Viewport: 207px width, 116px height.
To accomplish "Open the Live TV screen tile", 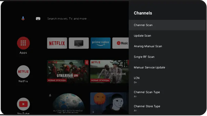I will [x=79, y=43].
